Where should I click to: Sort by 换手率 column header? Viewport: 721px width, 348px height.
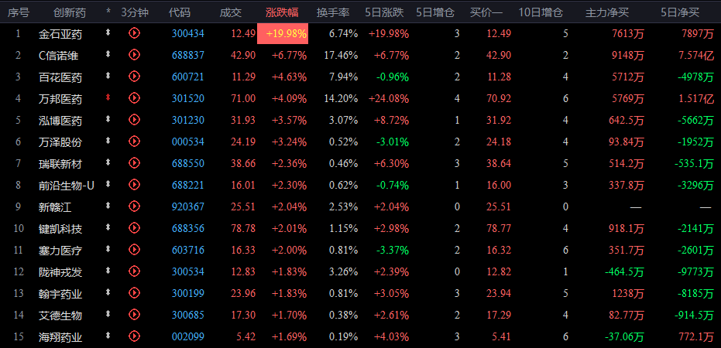333,12
